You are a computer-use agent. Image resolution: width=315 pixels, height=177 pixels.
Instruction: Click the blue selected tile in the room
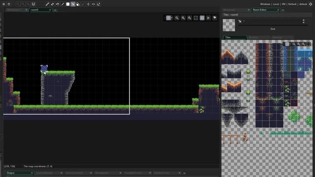44,68
